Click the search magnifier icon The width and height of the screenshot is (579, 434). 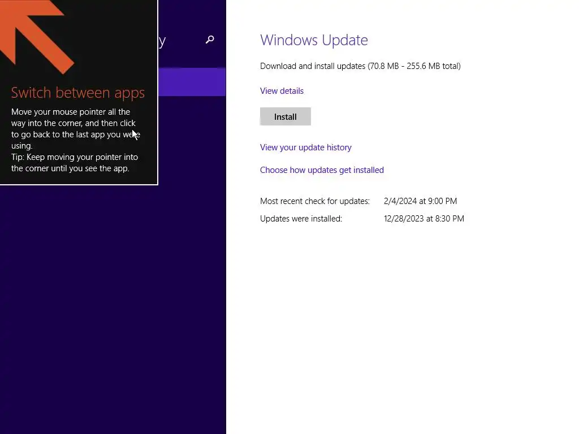coord(210,40)
